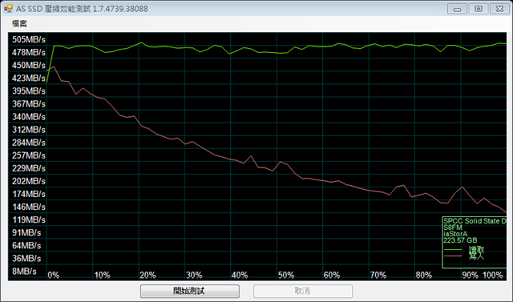Click the S8FM firmware text in legend
This screenshot has width=513, height=302.
click(x=453, y=228)
